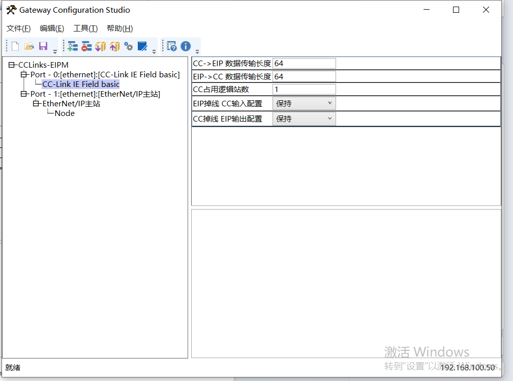Image resolution: width=513 pixels, height=381 pixels.
Task: Open the 文件(F) menu
Action: pyautogui.click(x=19, y=28)
